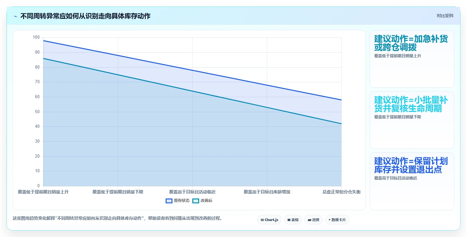
Task: Toggle the 原有状态 legend swatch
Action: 169,201
